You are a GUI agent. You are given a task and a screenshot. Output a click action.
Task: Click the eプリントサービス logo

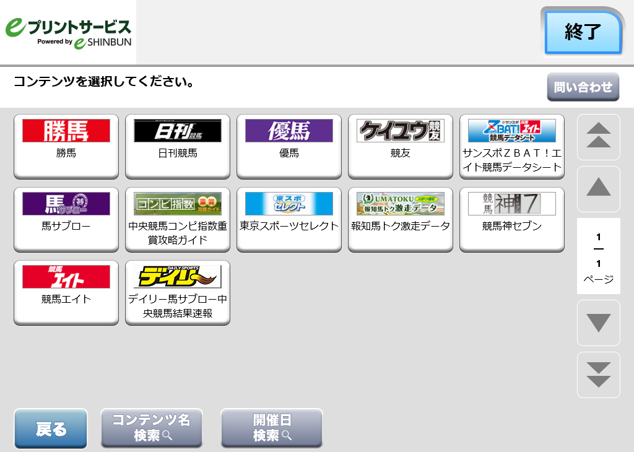tap(68, 32)
